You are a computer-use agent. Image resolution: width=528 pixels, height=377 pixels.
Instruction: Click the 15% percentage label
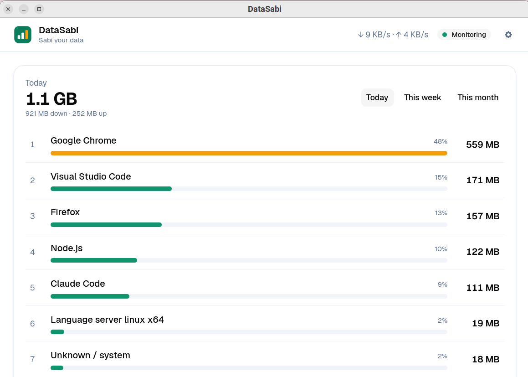coord(441,177)
